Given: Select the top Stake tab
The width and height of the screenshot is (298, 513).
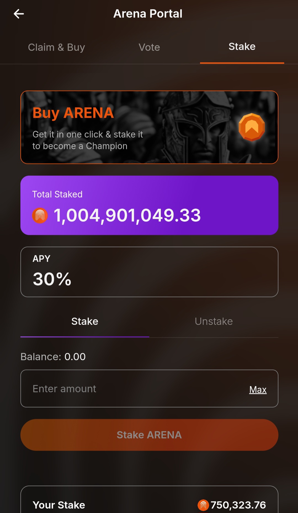Looking at the screenshot, I should 242,47.
